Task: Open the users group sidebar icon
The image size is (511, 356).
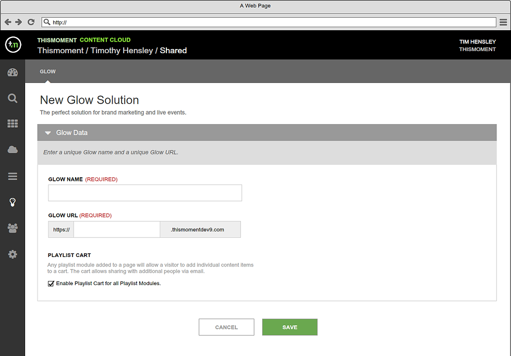Action: [x=13, y=228]
